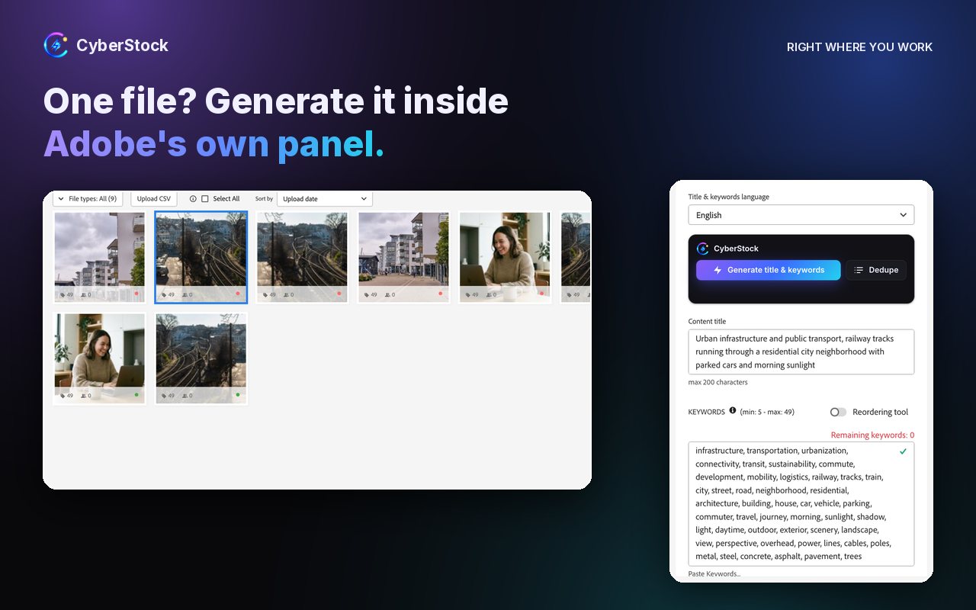This screenshot has height=610, width=976.
Task: Open the English language dropdown
Action: point(801,215)
